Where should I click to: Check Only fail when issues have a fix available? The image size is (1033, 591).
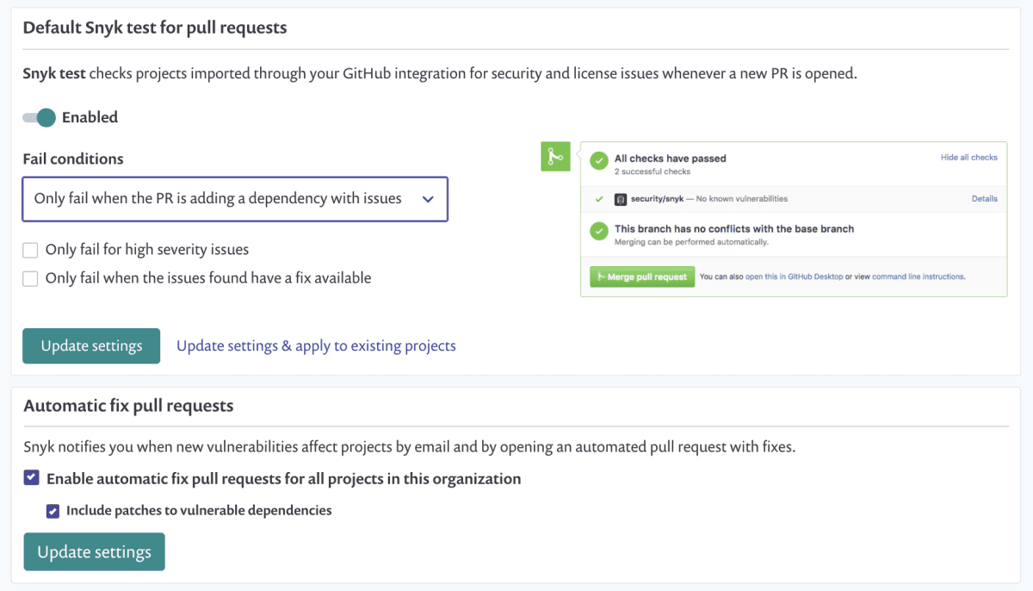(30, 278)
